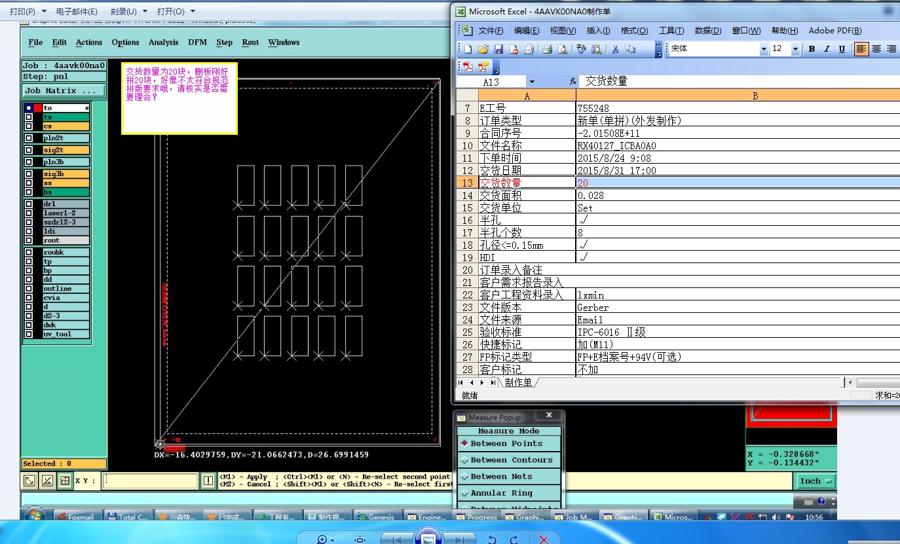
Task: Click first snap icon left of X Y
Action: [29, 481]
